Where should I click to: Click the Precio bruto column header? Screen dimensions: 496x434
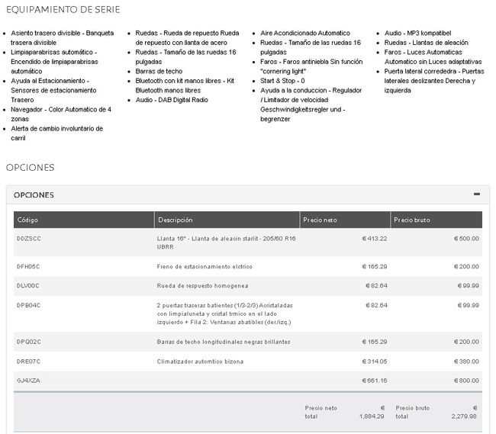click(x=412, y=220)
